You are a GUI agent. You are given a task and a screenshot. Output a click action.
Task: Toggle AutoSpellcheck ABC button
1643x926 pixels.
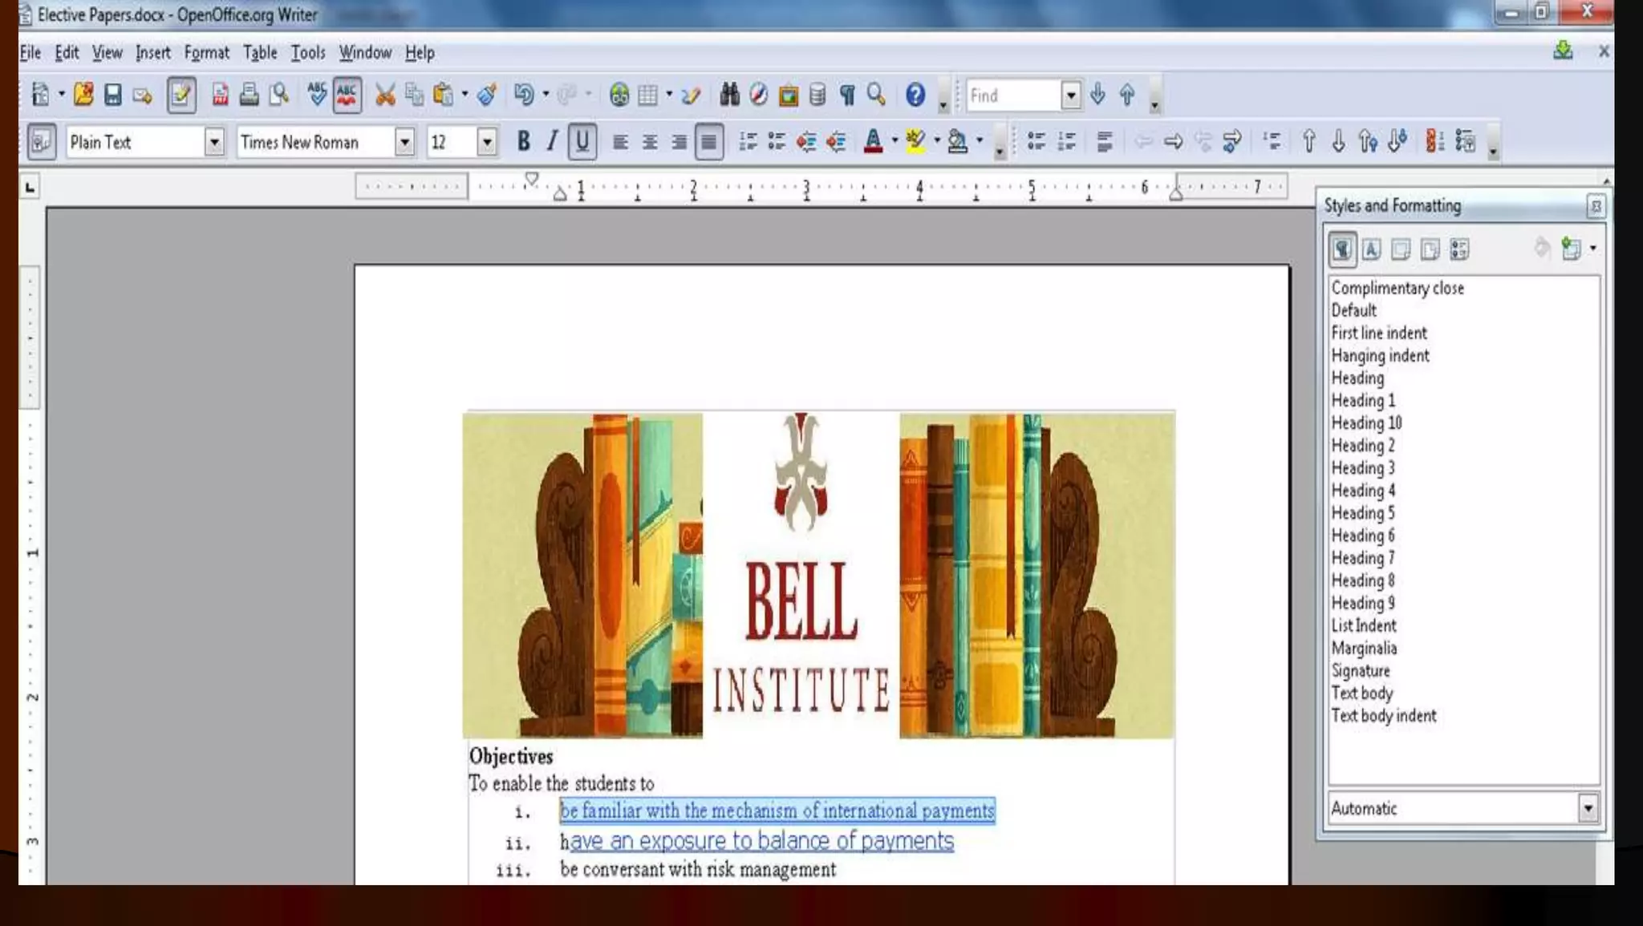point(347,95)
